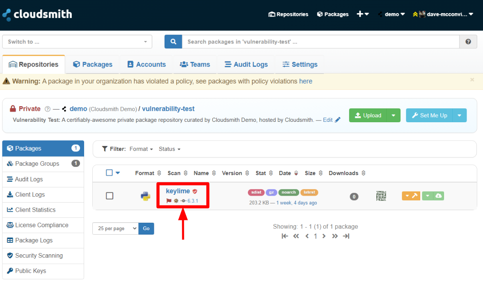Dismiss the warning banner
This screenshot has width=483, height=283.
[472, 80]
